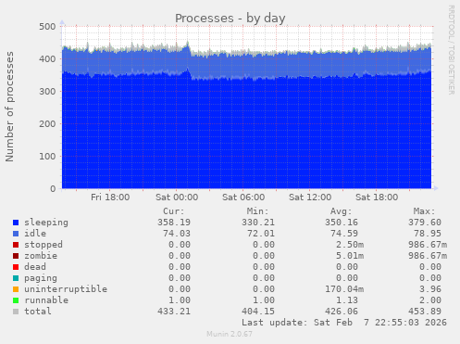Click runnable maximum value 2.00
Viewport: 460px width, 344px height.
coord(430,300)
